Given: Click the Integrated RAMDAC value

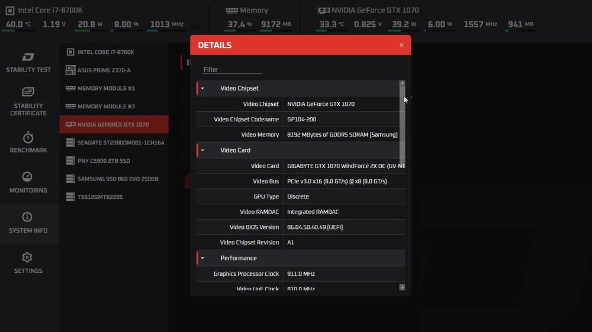Looking at the screenshot, I should point(313,212).
